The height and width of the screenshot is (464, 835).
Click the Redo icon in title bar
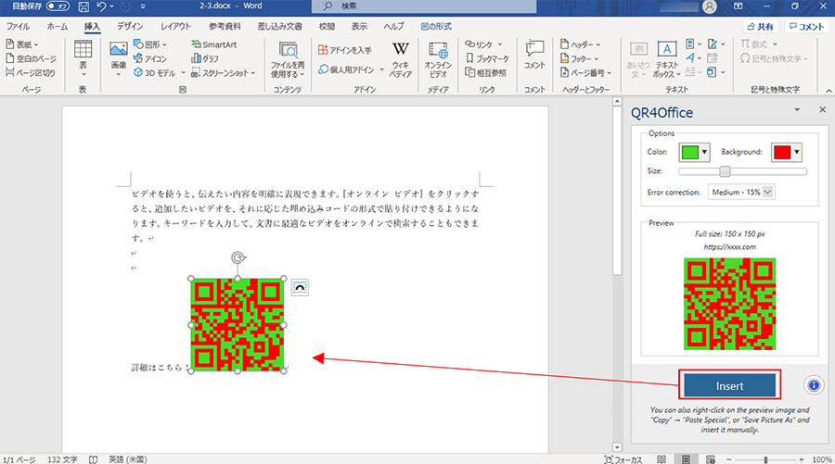125,6
